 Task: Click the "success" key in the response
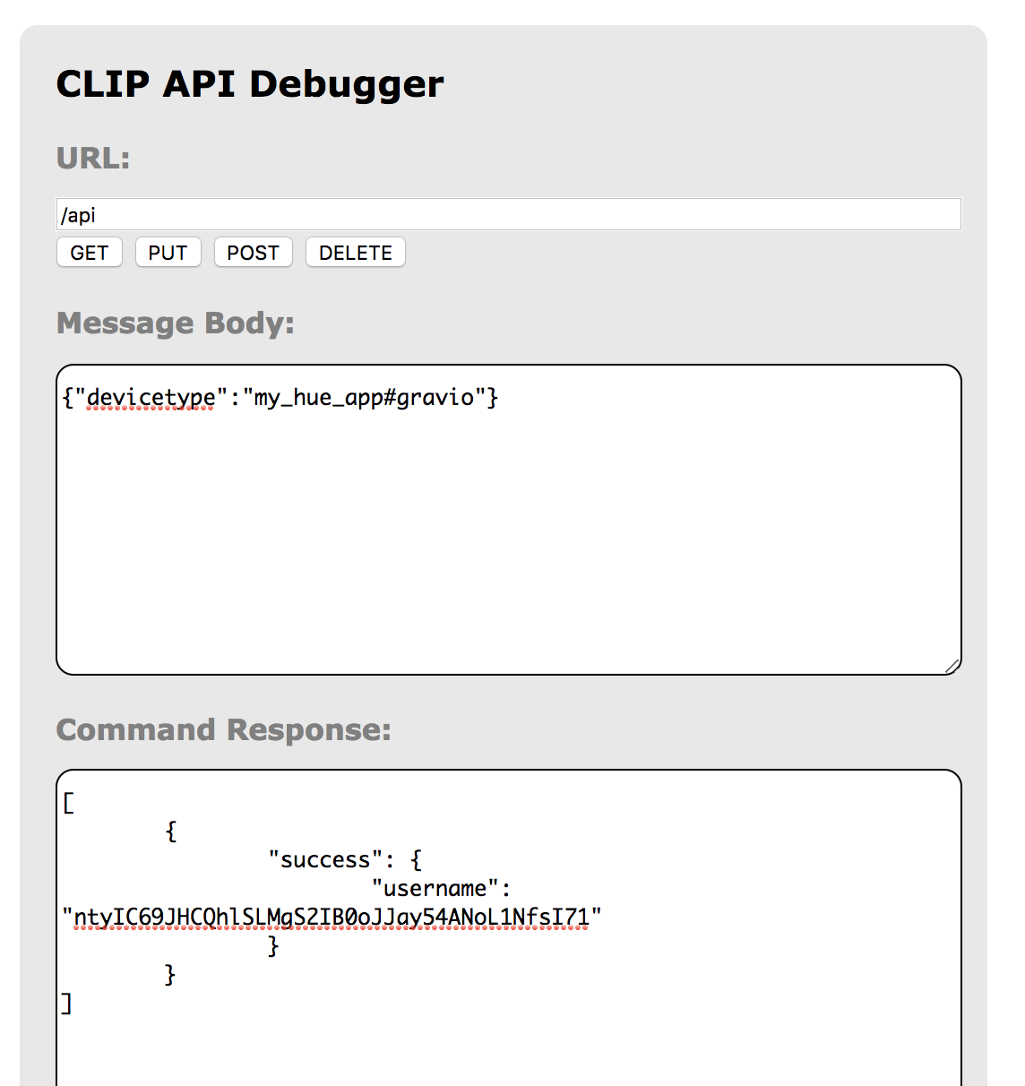[x=326, y=860]
